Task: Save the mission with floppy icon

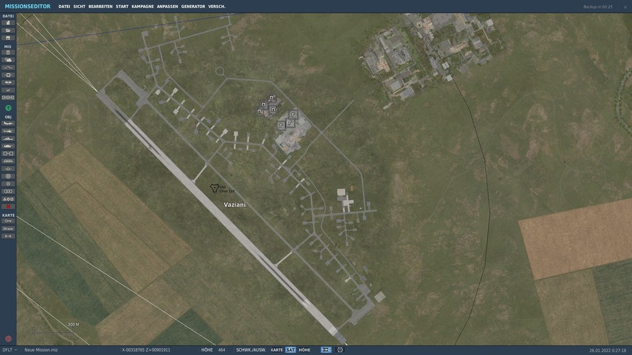Action: [8, 38]
